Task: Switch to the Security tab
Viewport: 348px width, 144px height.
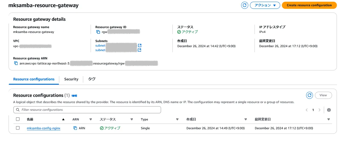Action: [71, 79]
